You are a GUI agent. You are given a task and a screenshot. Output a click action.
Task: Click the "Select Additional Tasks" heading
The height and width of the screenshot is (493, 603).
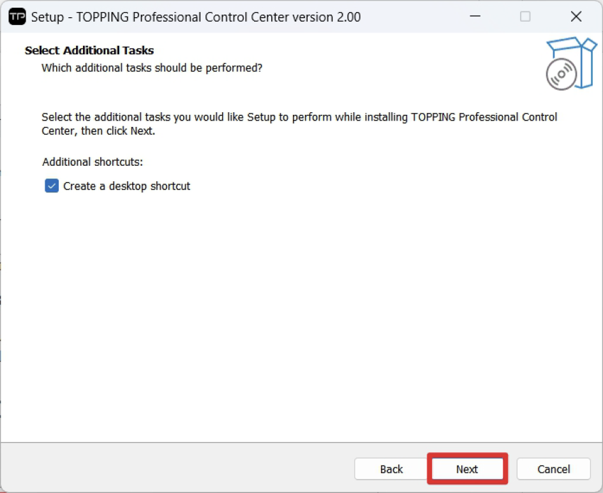[89, 50]
